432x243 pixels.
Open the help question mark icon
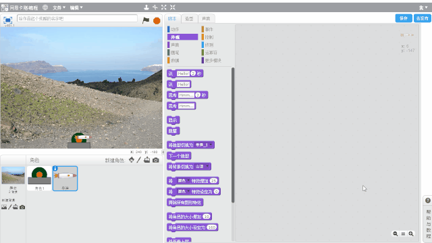coord(428,200)
